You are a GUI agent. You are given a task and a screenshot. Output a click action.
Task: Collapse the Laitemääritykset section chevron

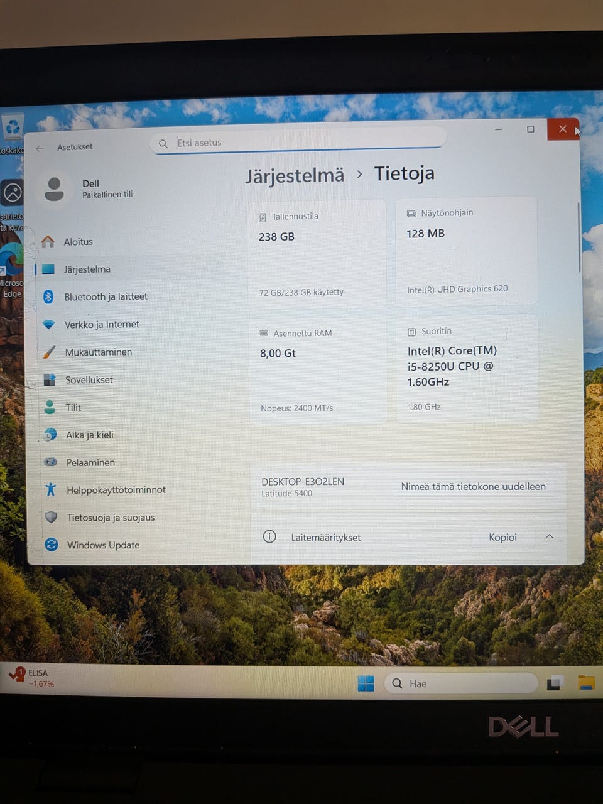coord(550,536)
